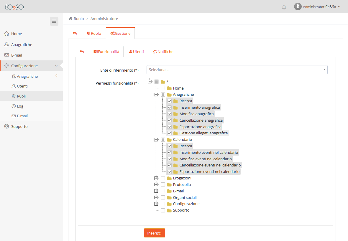Click the Supporto folder icon in tree
This screenshot has width=348, height=241.
[169, 210]
